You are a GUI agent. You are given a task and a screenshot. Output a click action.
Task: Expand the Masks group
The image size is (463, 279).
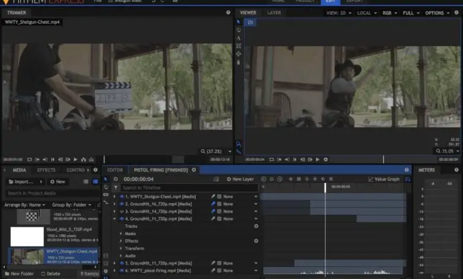click(x=120, y=233)
